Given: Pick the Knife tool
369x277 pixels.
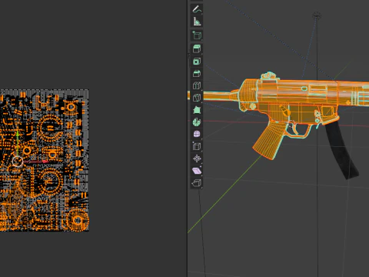Looking at the screenshot, I should [197, 98].
